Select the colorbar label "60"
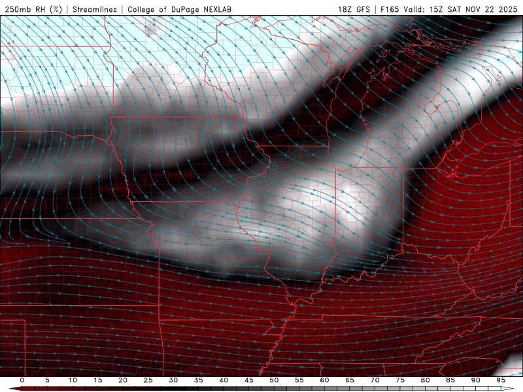 tap(324, 380)
